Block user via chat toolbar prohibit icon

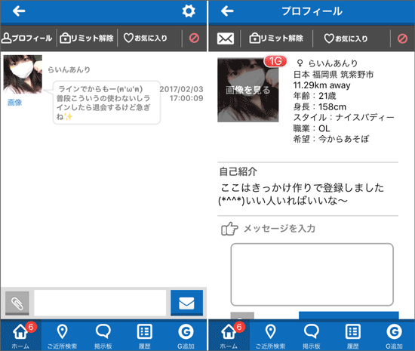[x=194, y=38]
